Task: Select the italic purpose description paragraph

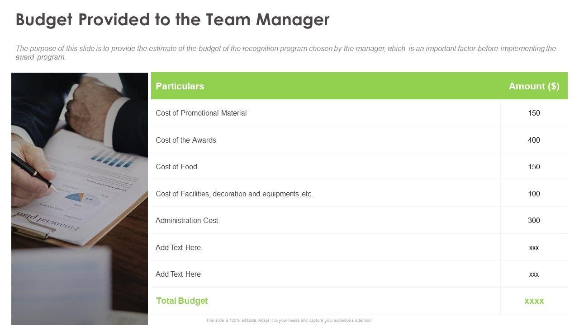Action: click(285, 52)
